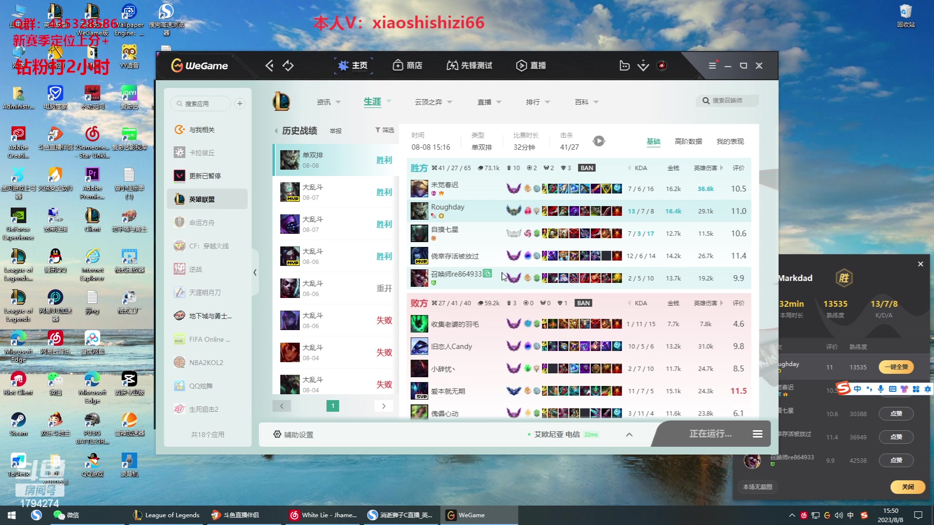Open the Windows Start menu

coord(12,515)
